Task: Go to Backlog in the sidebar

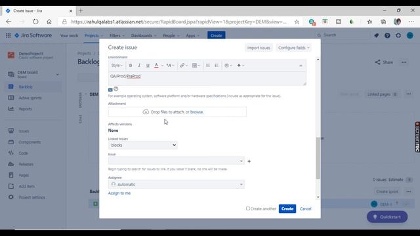Action: click(x=33, y=87)
